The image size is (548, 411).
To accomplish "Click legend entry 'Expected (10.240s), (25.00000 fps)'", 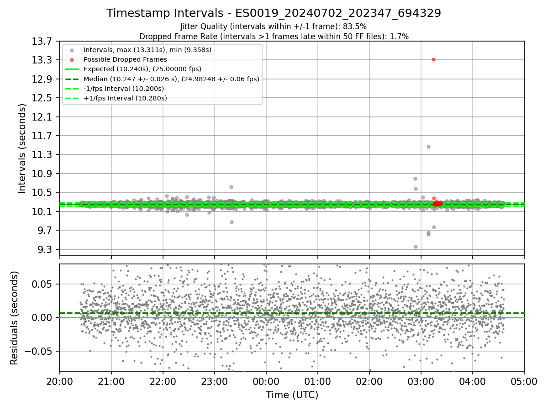I will point(142,69).
